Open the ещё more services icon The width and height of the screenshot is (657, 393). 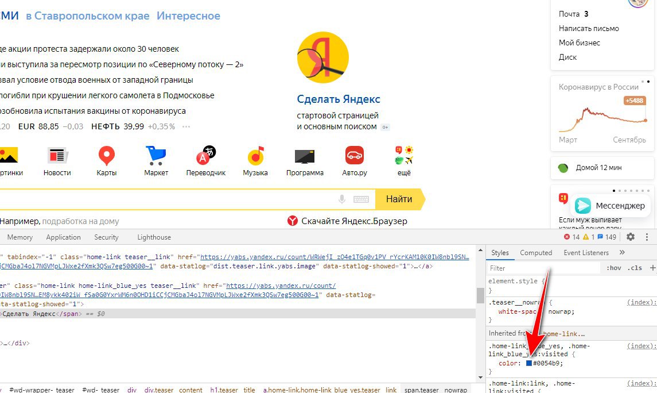point(404,155)
